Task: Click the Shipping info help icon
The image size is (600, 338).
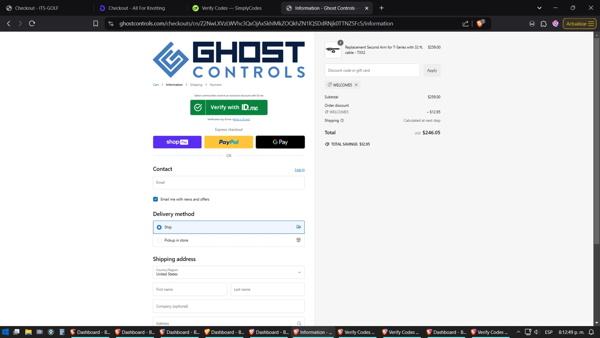Action: [342, 121]
